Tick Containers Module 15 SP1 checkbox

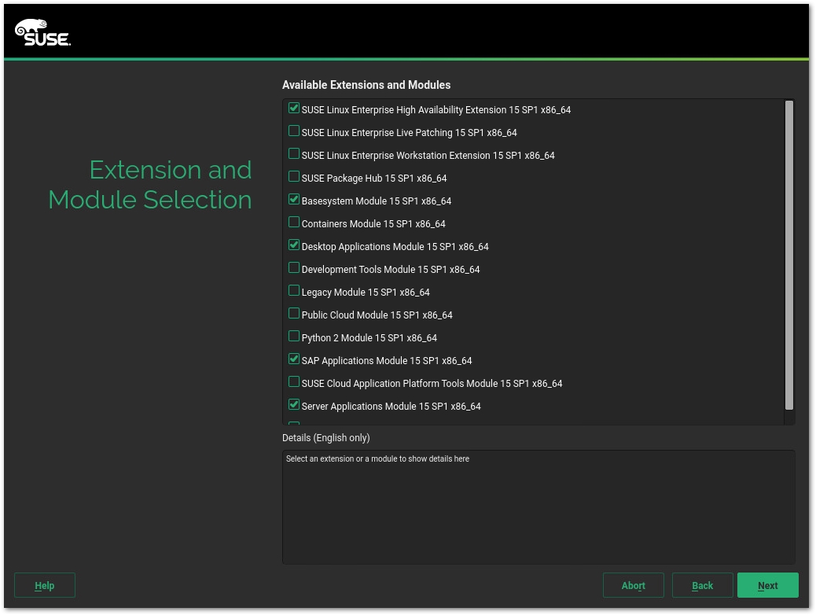point(294,223)
